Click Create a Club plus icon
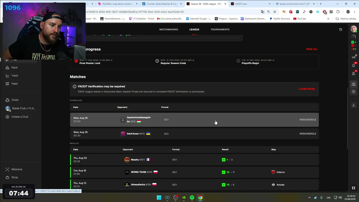This screenshot has height=202, width=359. (7, 117)
